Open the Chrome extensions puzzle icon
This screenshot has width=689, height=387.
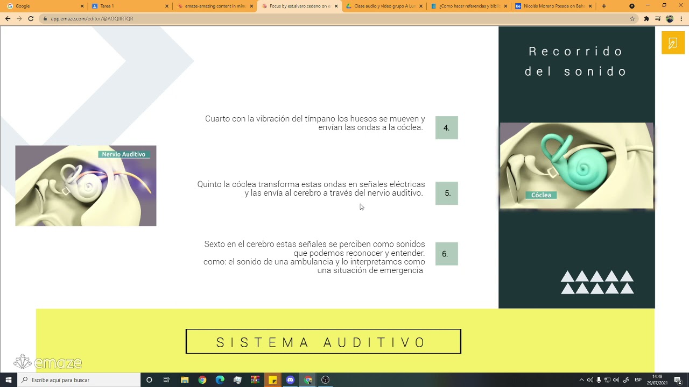(646, 18)
